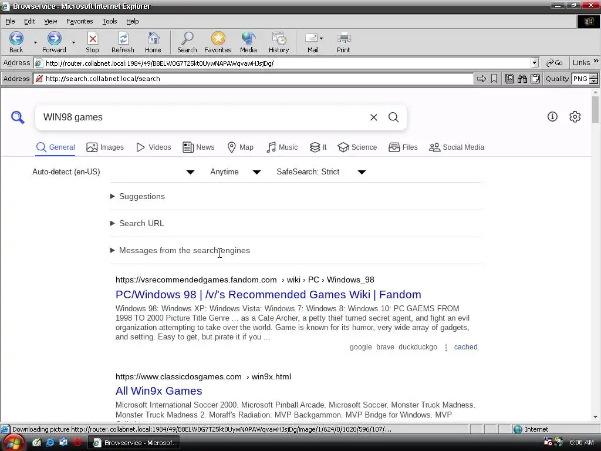Open the Back button history dropdown arrow
This screenshot has height=451, width=601.
point(35,42)
